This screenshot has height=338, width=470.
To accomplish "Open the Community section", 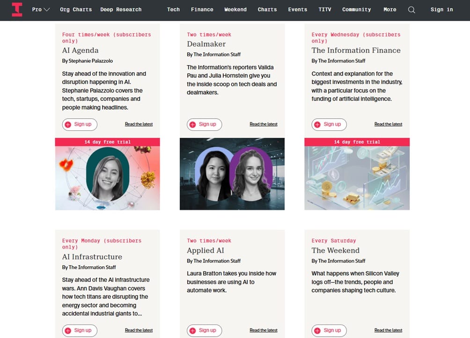I will 356,9.
